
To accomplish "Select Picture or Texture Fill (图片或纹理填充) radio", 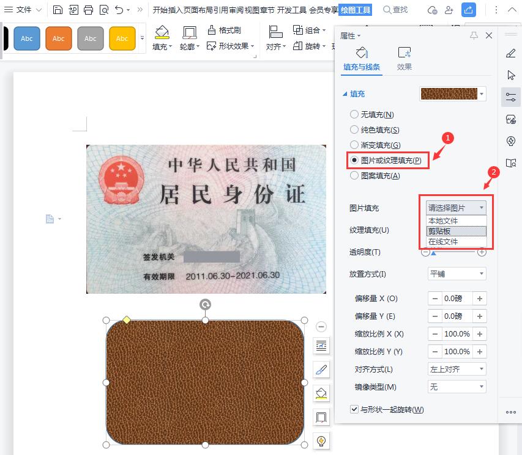I will click(x=354, y=160).
